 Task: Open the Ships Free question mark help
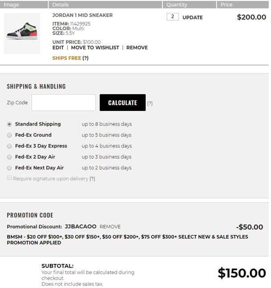pyautogui.click(x=85, y=58)
